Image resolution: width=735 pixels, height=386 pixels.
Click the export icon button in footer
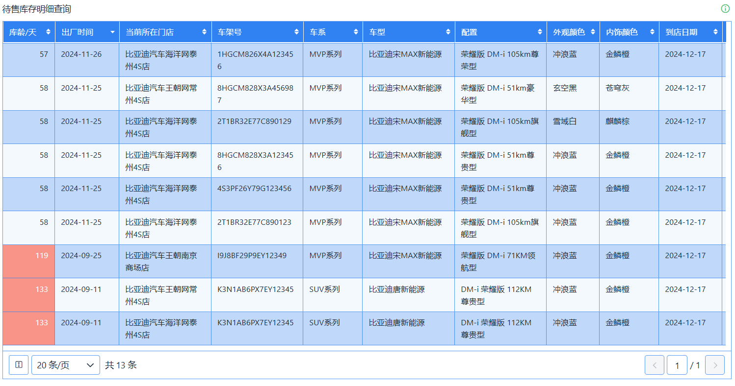pyautogui.click(x=19, y=365)
